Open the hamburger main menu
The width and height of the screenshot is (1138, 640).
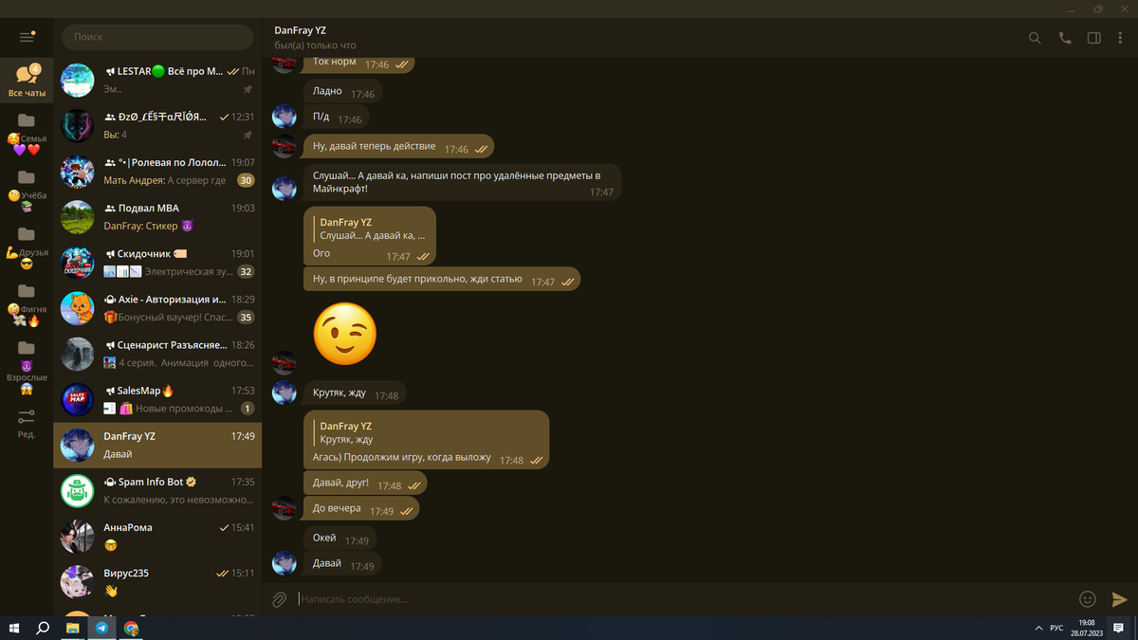coord(27,37)
